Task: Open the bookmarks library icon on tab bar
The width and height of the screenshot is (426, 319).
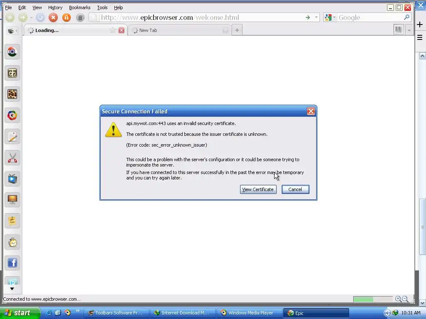Action: point(398,29)
